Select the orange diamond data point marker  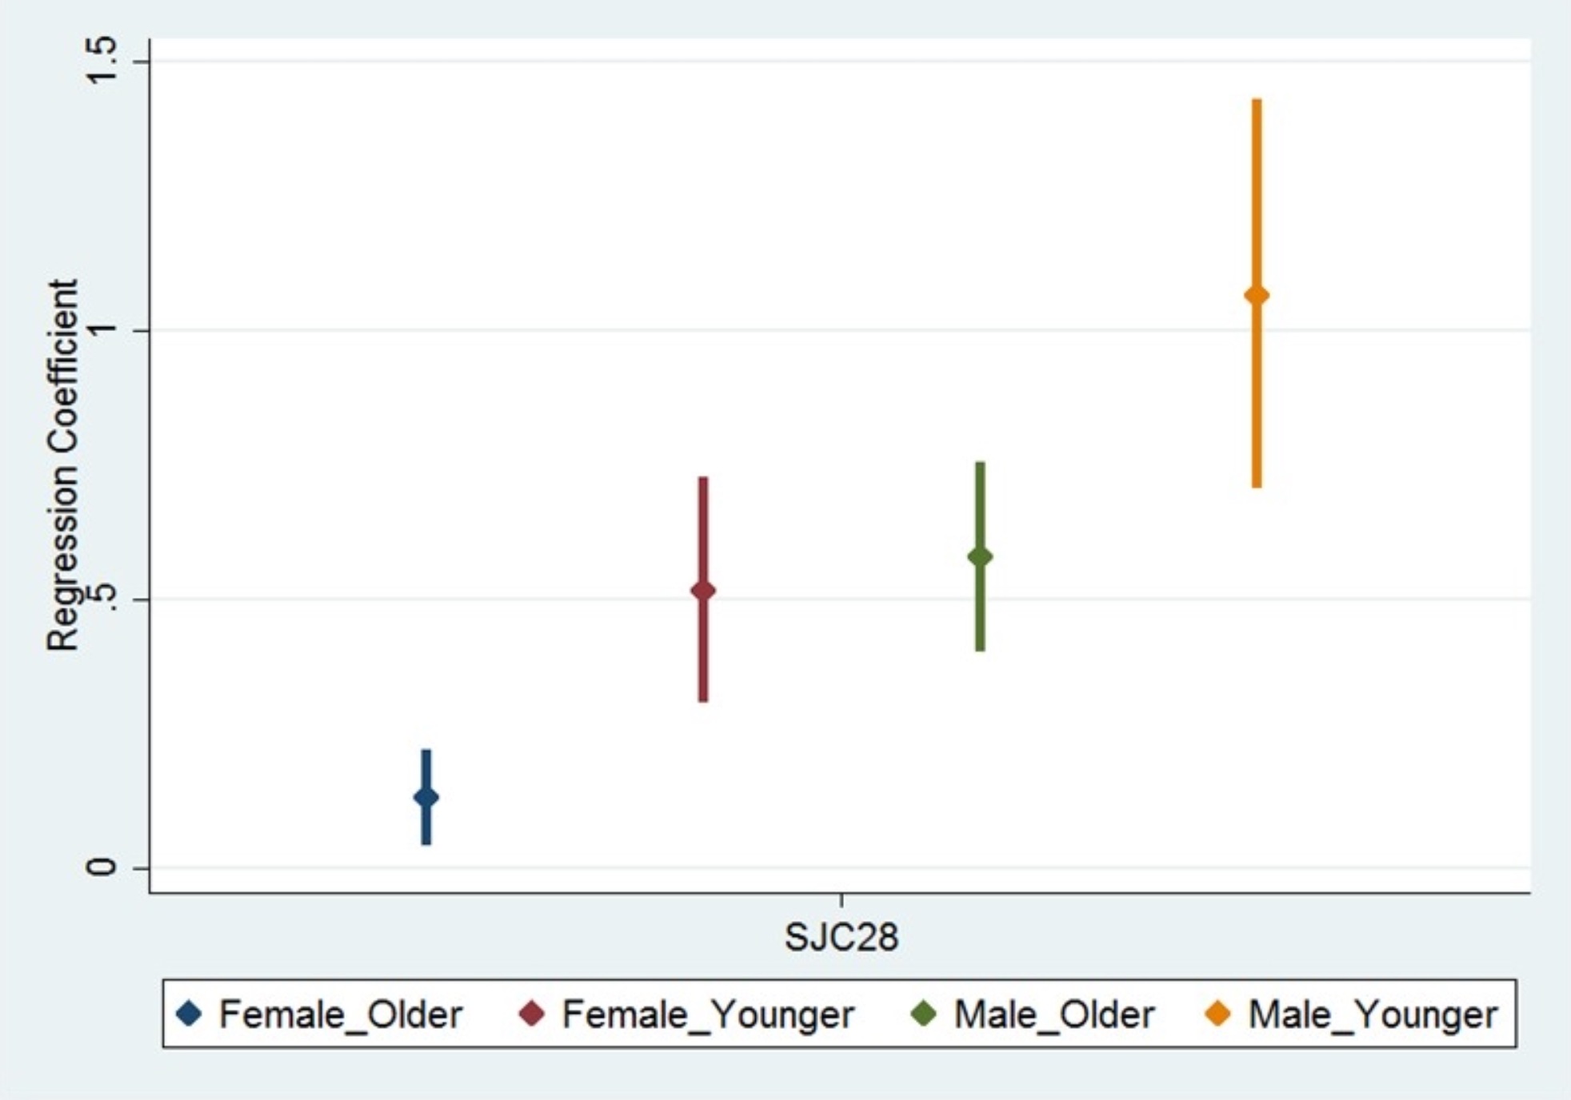[x=1257, y=296]
